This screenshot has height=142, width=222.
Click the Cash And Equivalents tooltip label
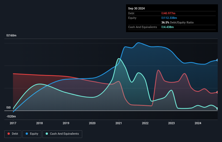coord(143,27)
